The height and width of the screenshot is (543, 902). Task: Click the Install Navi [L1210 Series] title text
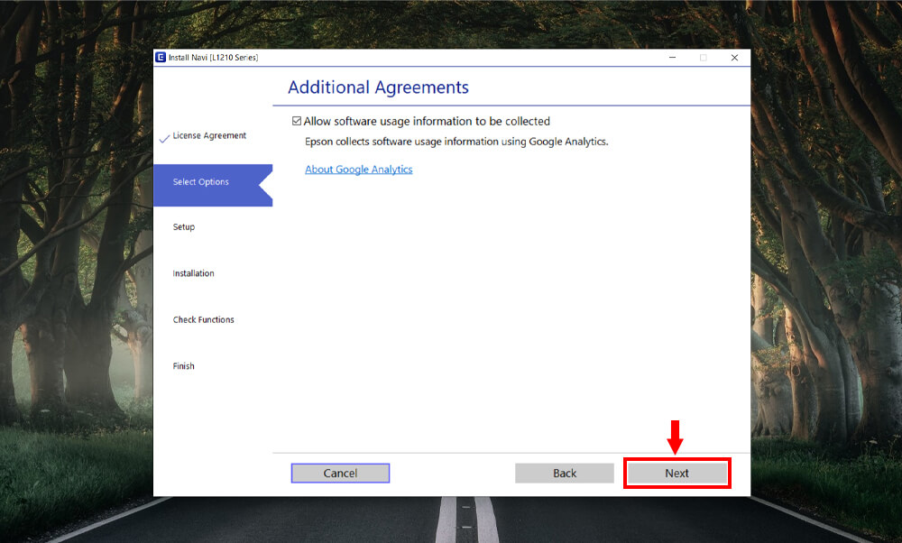[213, 58]
